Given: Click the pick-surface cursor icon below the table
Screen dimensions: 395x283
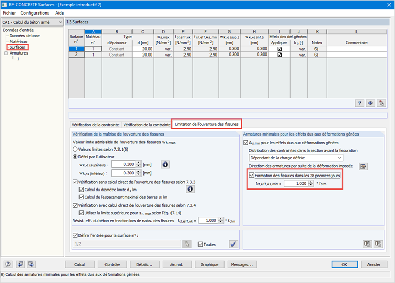Looking at the screenshot, I should coord(381,103).
